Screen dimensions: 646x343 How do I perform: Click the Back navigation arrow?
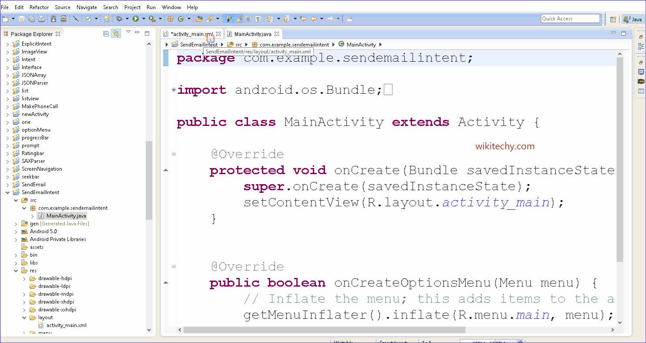click(x=313, y=19)
